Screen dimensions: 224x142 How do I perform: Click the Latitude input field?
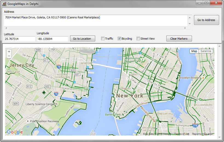[20, 39]
